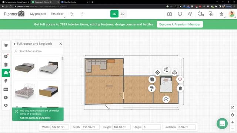Mirror the bed horizontally
The height and width of the screenshot is (133, 237).
[x=174, y=73]
